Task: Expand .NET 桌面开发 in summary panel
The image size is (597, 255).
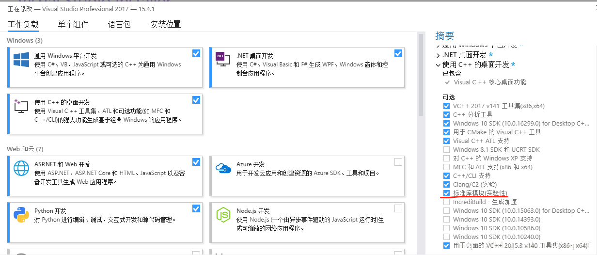Action: pyautogui.click(x=438, y=55)
